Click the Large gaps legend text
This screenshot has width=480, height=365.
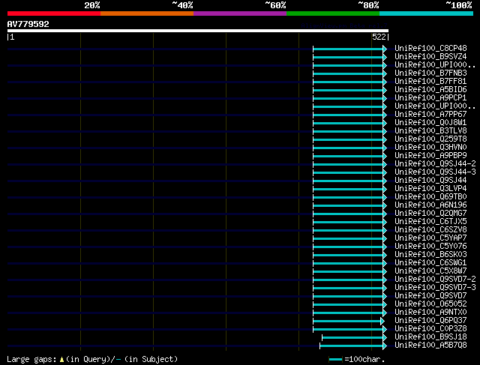pos(31,359)
